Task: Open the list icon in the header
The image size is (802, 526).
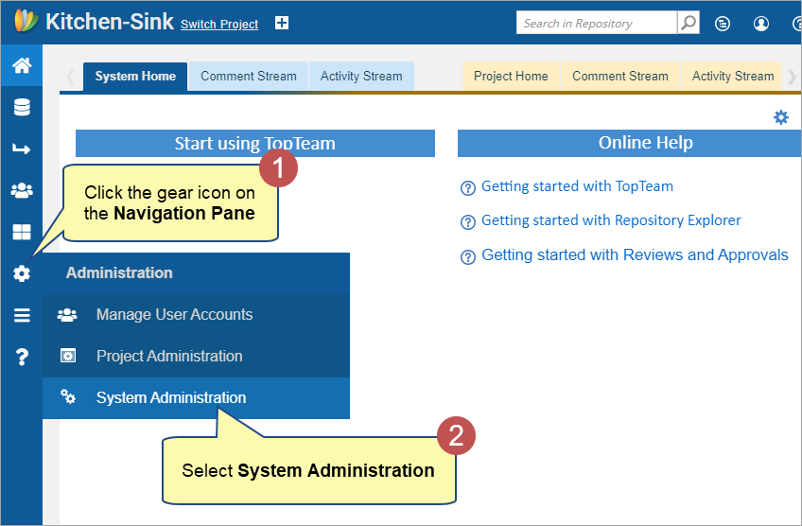Action: point(723,24)
